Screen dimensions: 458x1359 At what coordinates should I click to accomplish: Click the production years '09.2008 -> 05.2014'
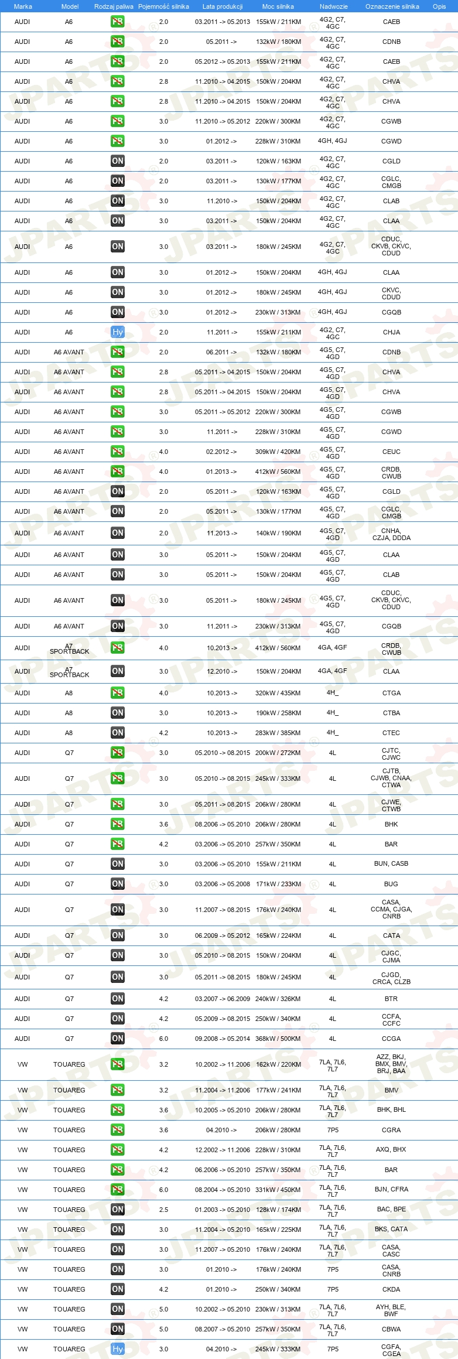(223, 1039)
